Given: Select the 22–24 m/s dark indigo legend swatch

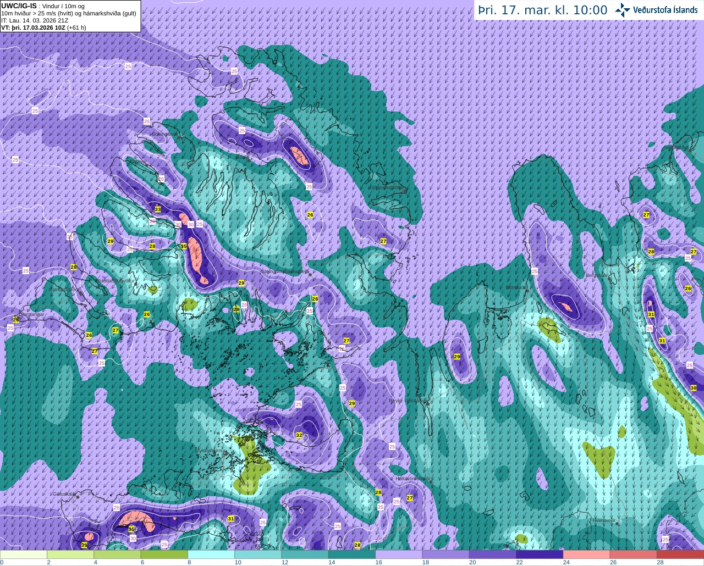Looking at the screenshot, I should coord(540,554).
